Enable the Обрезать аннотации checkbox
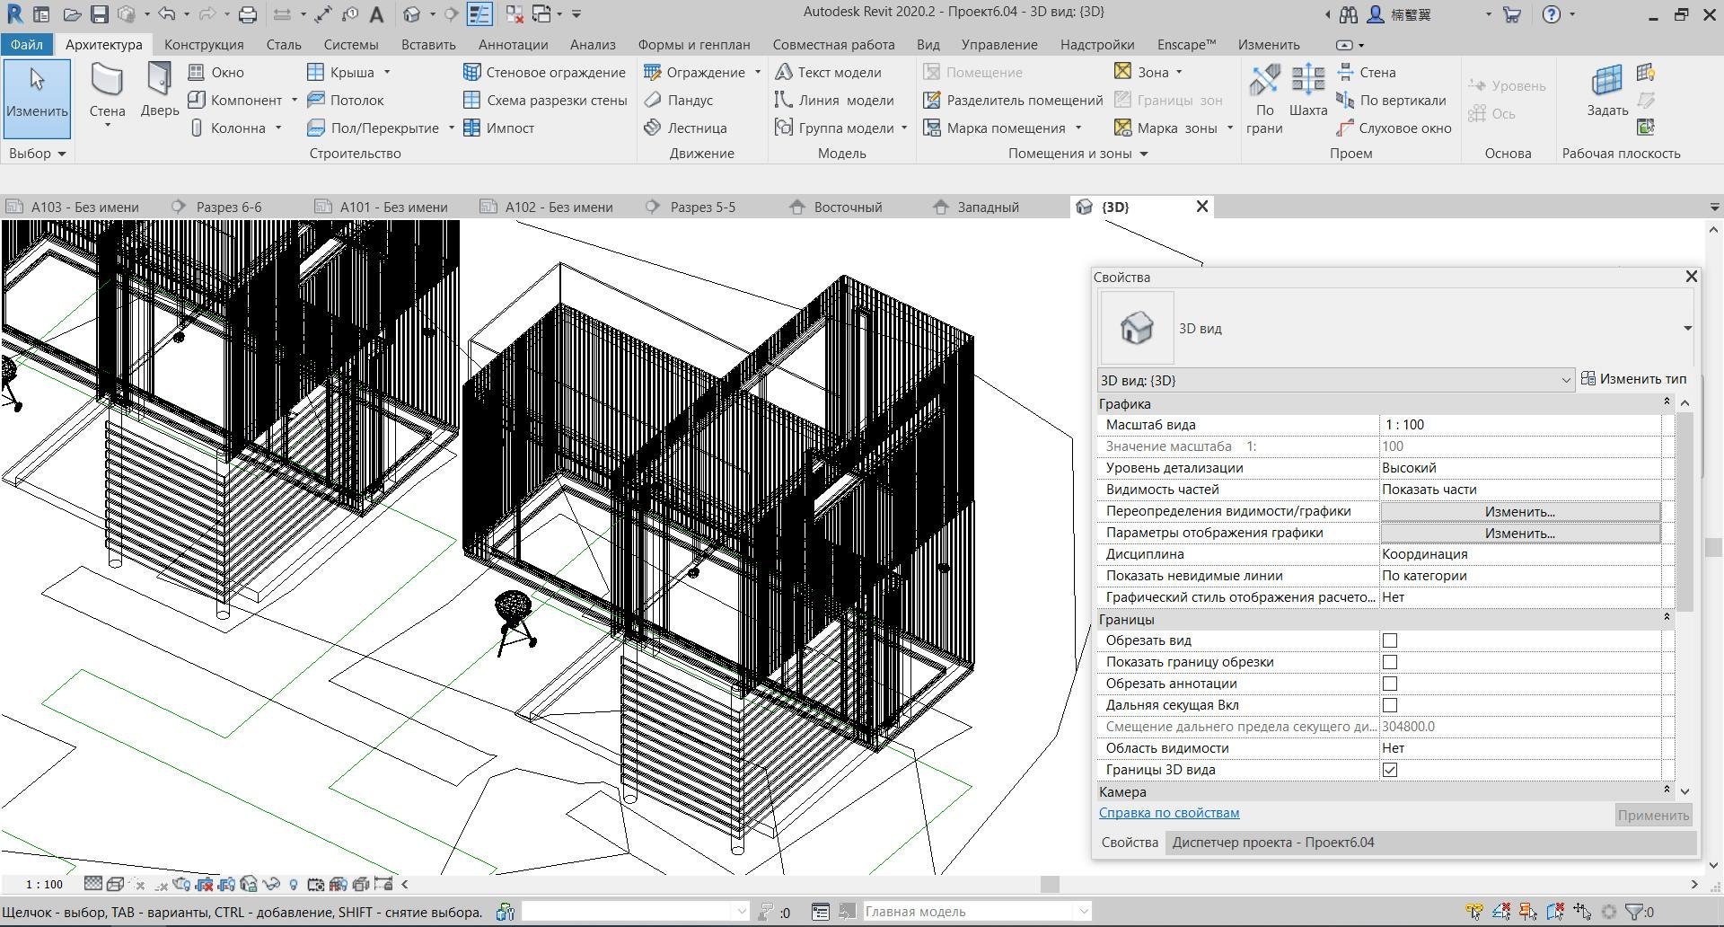The height and width of the screenshot is (927, 1724). [1390, 684]
